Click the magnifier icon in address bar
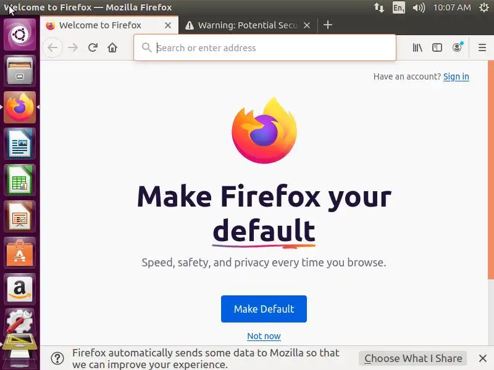Image resolution: width=494 pixels, height=370 pixels. pyautogui.click(x=146, y=48)
